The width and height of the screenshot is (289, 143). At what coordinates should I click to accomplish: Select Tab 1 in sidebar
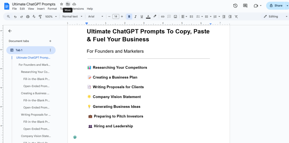tap(31, 50)
